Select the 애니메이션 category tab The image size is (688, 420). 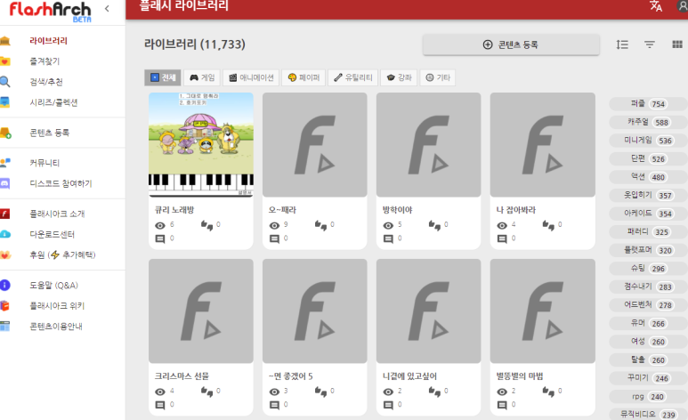point(250,78)
